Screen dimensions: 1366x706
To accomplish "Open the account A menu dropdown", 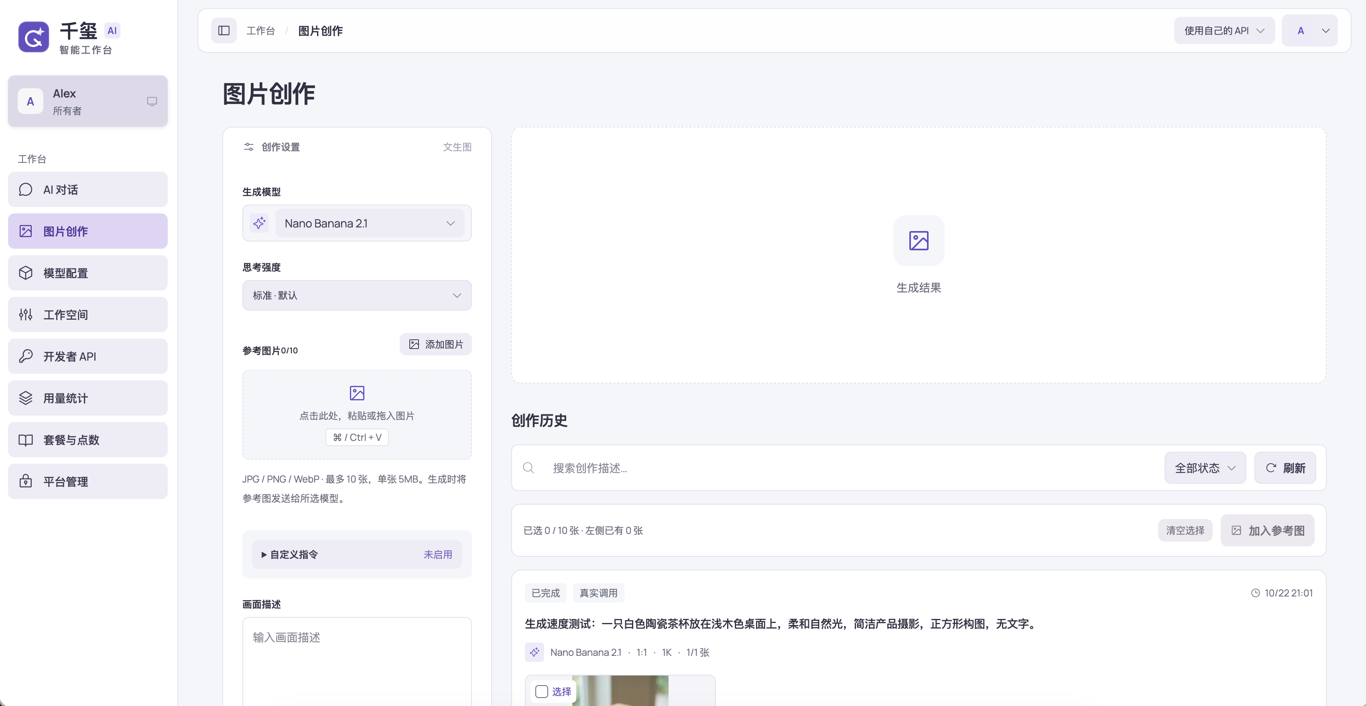I will tap(1309, 31).
